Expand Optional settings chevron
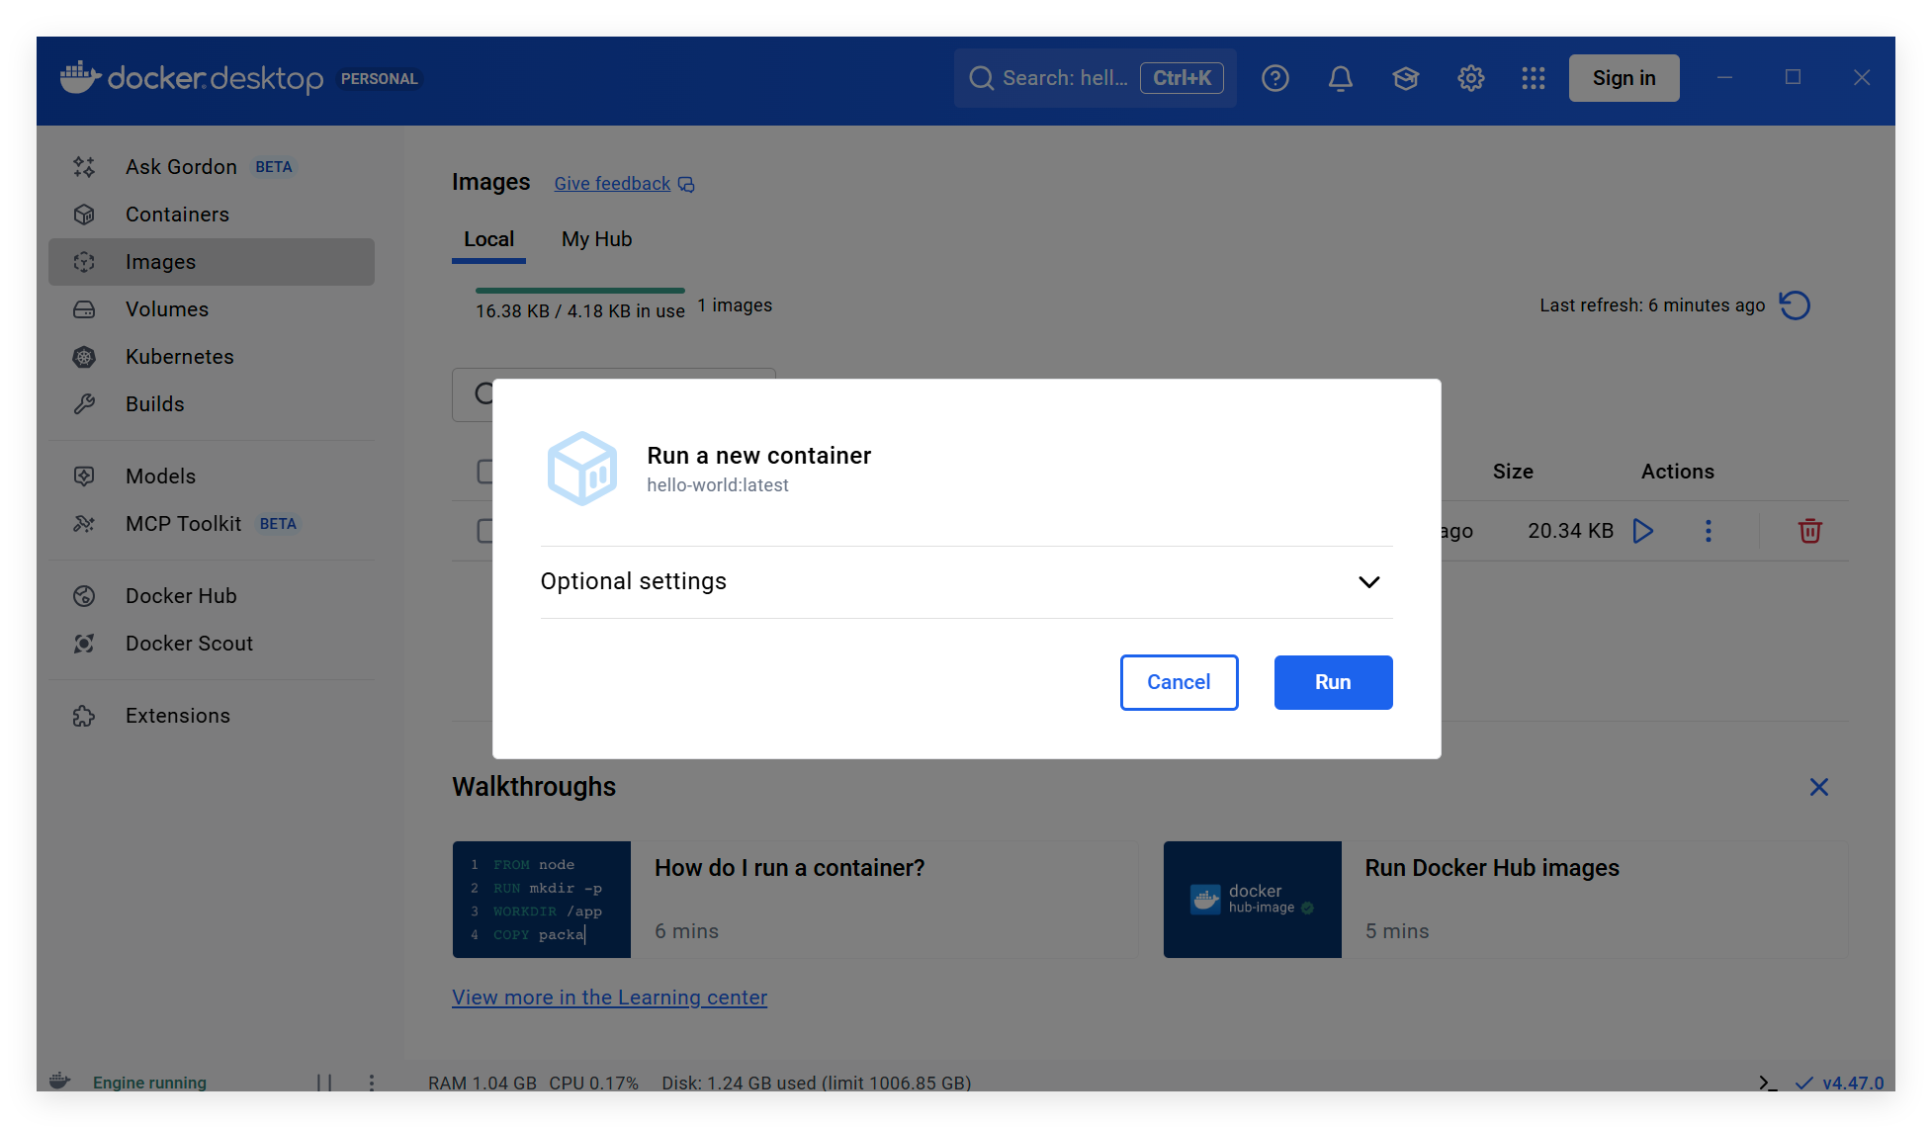This screenshot has height=1128, width=1932. (x=1368, y=582)
